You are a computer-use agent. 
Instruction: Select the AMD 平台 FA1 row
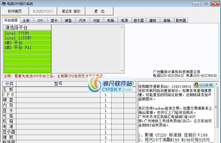(x=27, y=48)
